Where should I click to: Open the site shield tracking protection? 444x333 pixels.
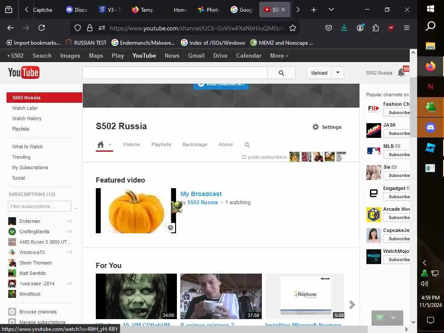coord(77,28)
